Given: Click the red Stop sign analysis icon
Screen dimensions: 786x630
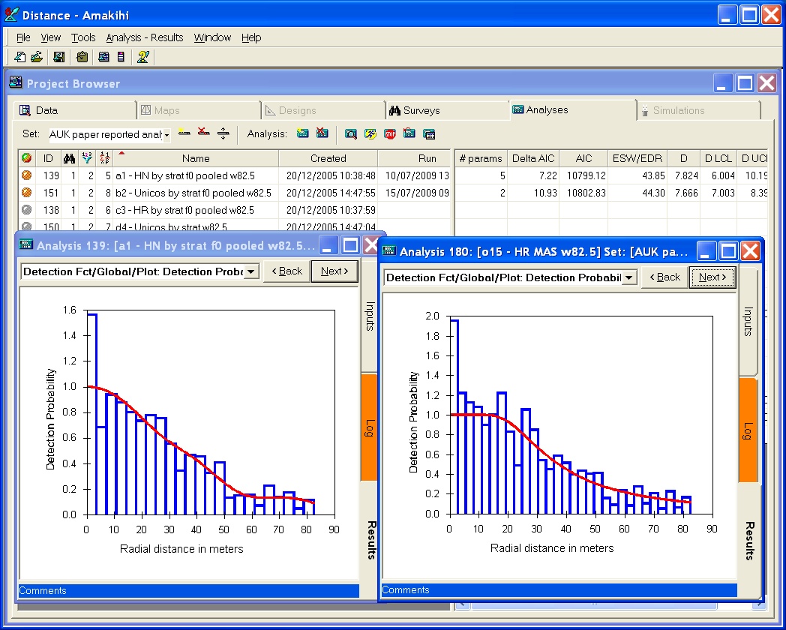Looking at the screenshot, I should point(389,133).
